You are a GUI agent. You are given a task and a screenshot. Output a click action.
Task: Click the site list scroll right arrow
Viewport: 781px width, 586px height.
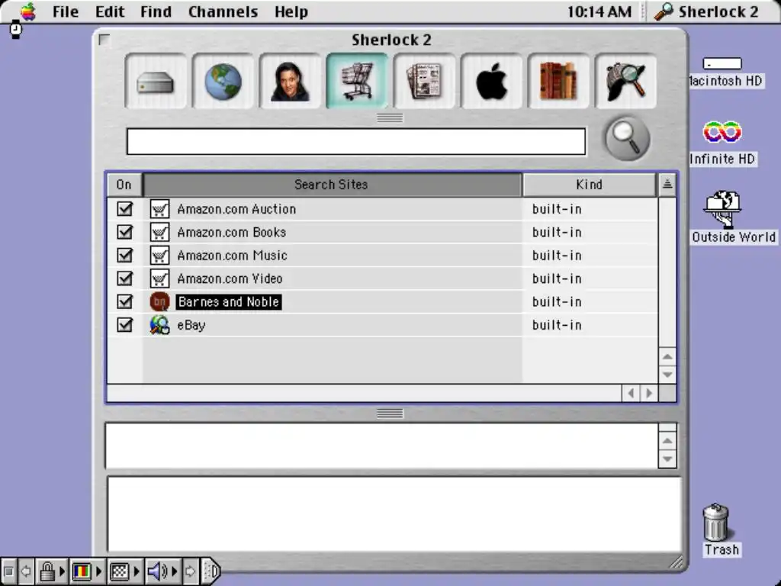point(649,393)
